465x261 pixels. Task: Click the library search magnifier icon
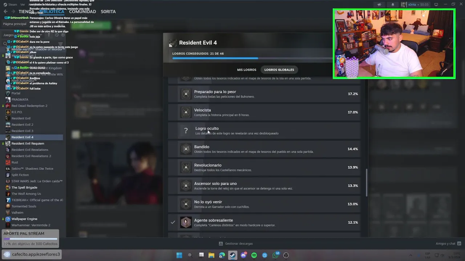pyautogui.click(x=5, y=43)
